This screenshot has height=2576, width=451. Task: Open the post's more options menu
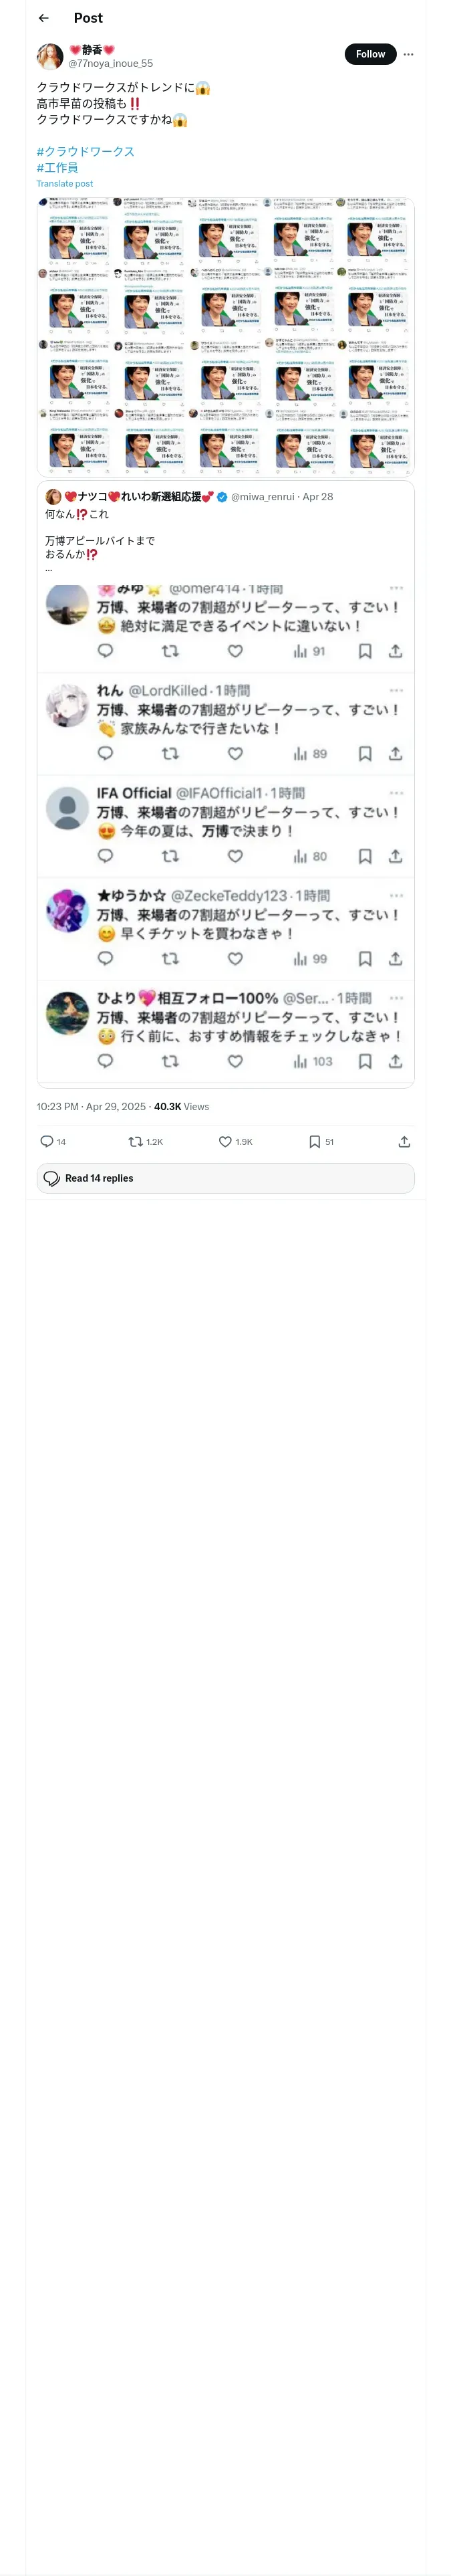(x=408, y=54)
